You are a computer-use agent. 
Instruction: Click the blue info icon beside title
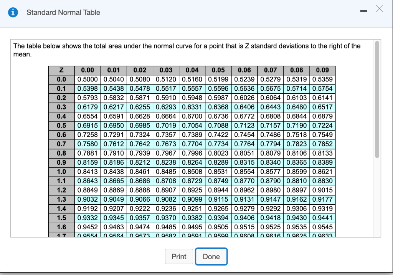click(x=14, y=12)
